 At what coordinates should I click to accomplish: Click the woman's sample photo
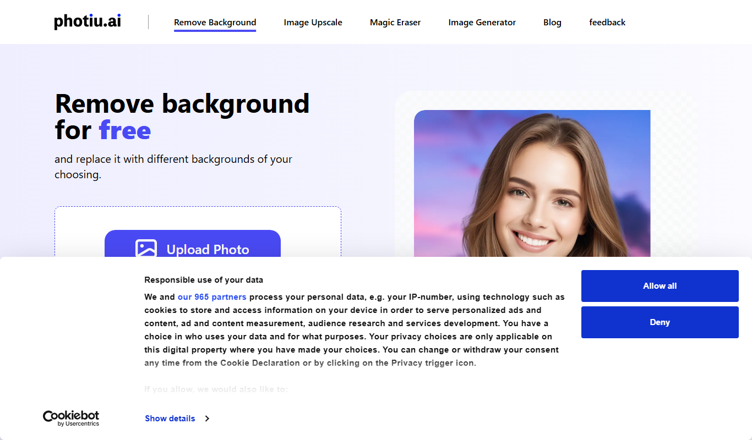[532, 183]
